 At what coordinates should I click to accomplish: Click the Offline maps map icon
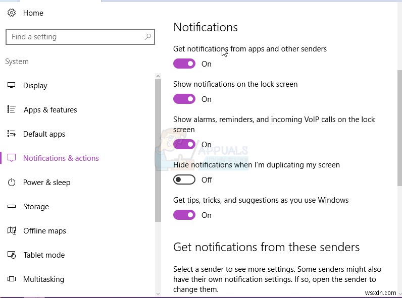(x=12, y=230)
